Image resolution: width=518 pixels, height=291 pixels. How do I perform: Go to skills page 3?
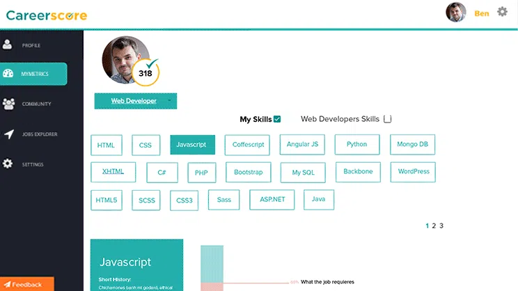(441, 226)
